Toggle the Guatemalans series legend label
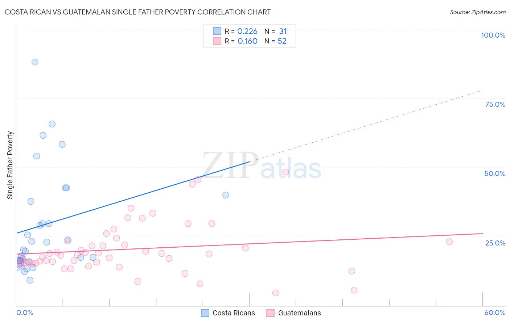Screen dimensions: 510x323 click(x=299, y=313)
